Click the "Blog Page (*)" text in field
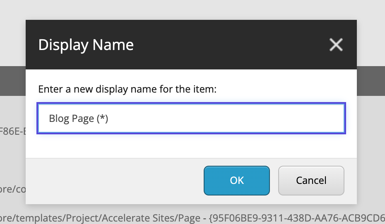Viewport: 385px width, 224px height. [x=78, y=119]
